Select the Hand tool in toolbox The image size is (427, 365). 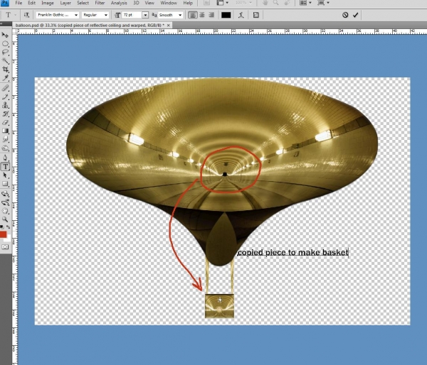click(x=5, y=211)
